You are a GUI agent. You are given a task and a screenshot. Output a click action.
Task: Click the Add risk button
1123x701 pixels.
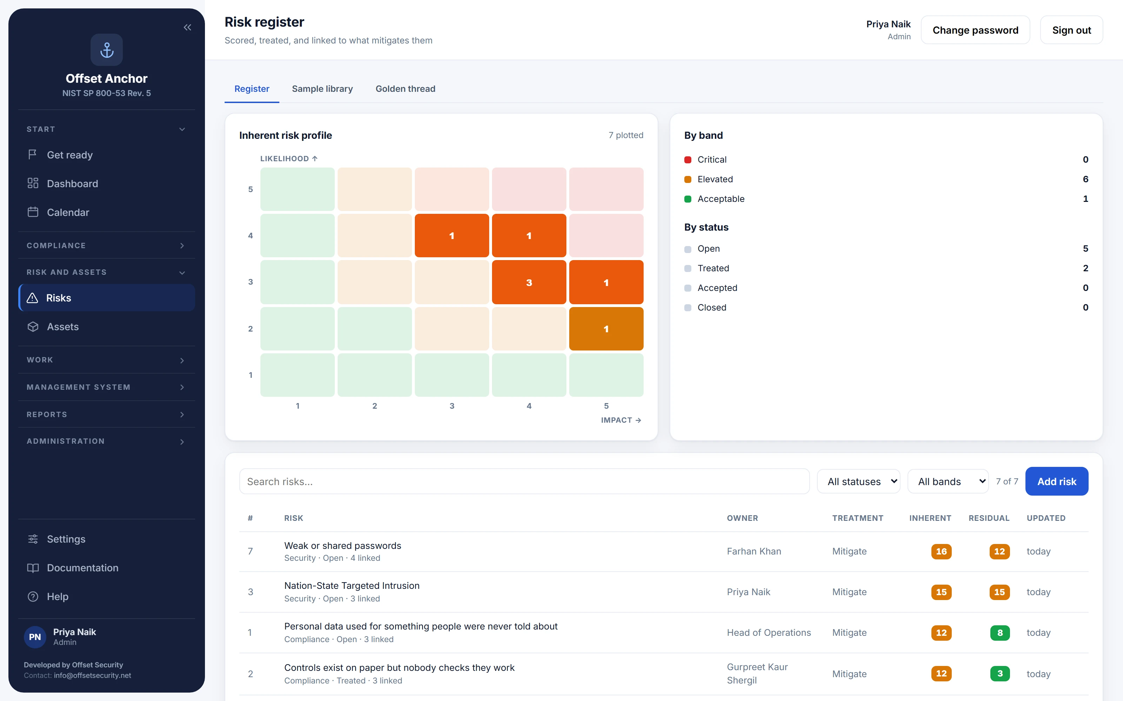coord(1056,481)
